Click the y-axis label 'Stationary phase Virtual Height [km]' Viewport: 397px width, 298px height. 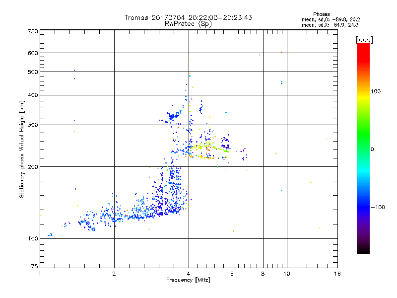(22, 149)
